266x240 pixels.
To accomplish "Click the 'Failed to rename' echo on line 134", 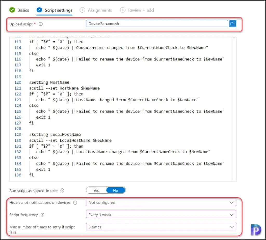I will pyautogui.click(x=130, y=164).
